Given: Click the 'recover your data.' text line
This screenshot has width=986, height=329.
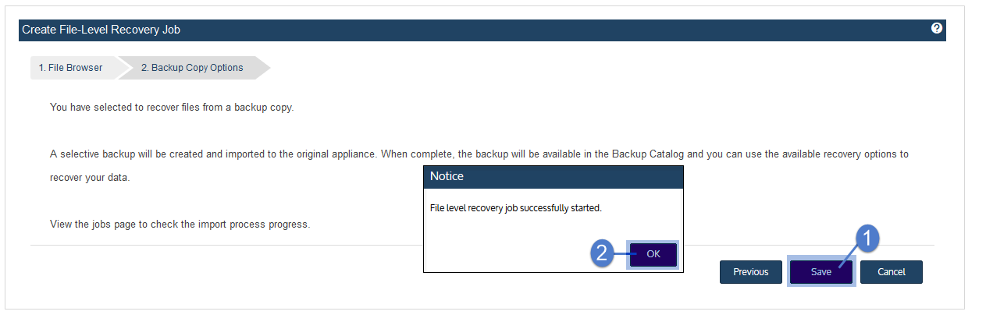Looking at the screenshot, I should point(90,178).
